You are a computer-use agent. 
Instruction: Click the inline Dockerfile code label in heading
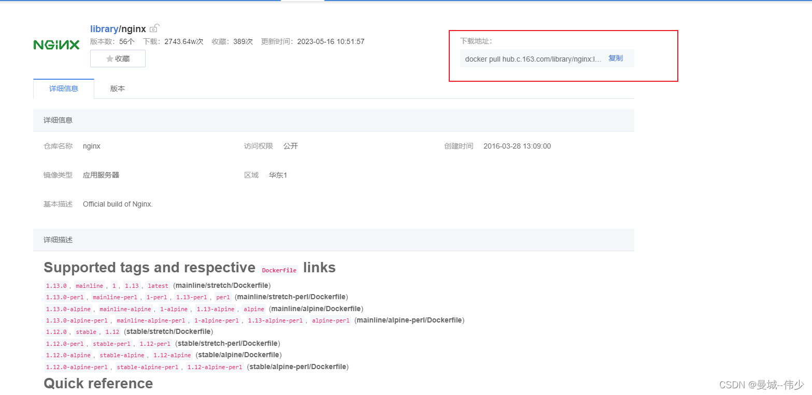[279, 270]
